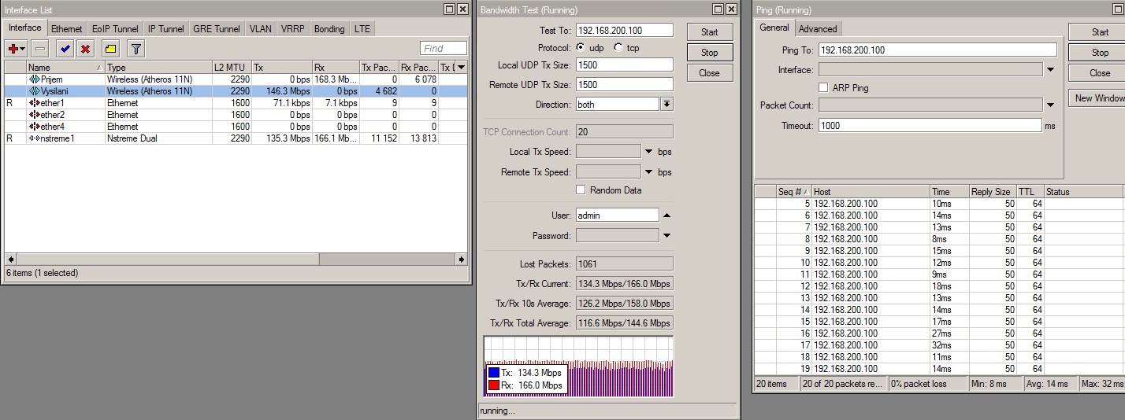This screenshot has width=1125, height=420.
Task: Click the Test To address field
Action: pos(625,31)
